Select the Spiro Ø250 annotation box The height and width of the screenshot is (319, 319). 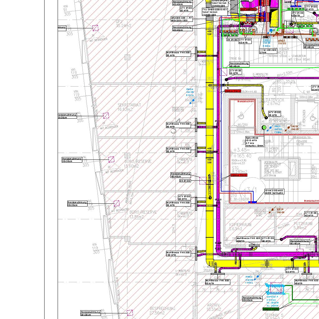click(x=255, y=141)
